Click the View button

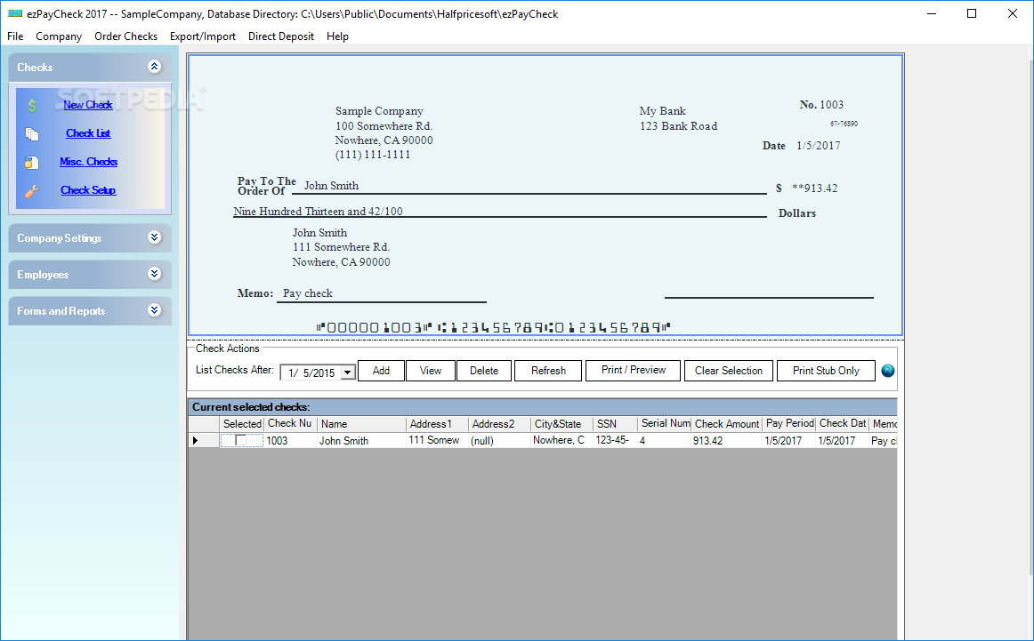tap(431, 371)
